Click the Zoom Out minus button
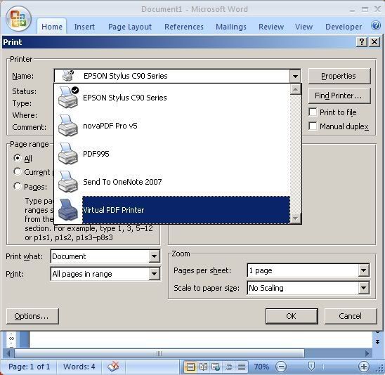The image size is (385, 375). pos(281,367)
